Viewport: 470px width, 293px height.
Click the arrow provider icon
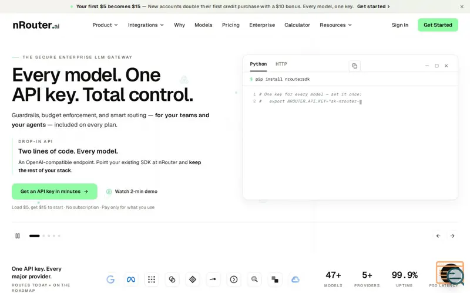pos(213,280)
